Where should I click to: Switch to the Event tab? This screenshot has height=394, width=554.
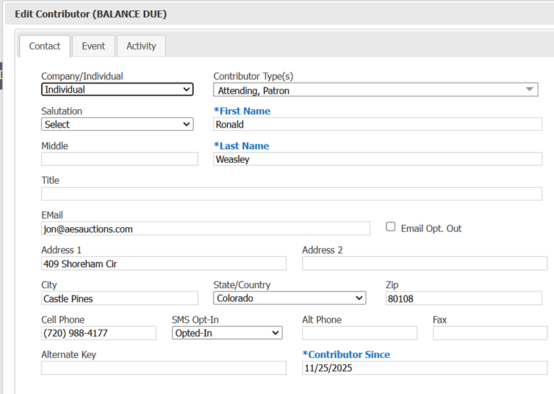[94, 46]
